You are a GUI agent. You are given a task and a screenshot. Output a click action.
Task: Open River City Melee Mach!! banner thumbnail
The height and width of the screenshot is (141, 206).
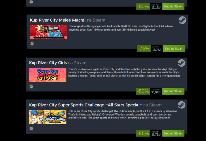[48, 32]
